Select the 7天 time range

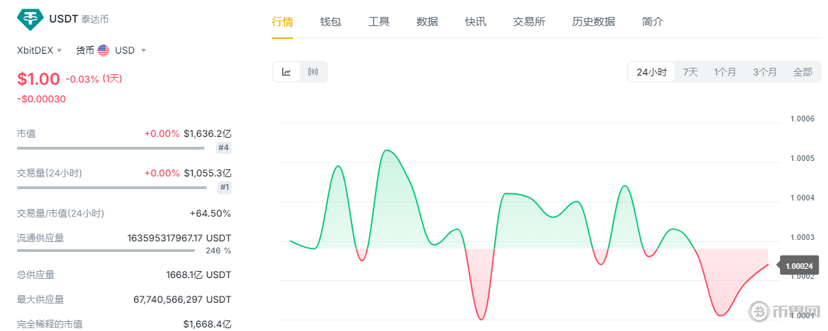(690, 72)
